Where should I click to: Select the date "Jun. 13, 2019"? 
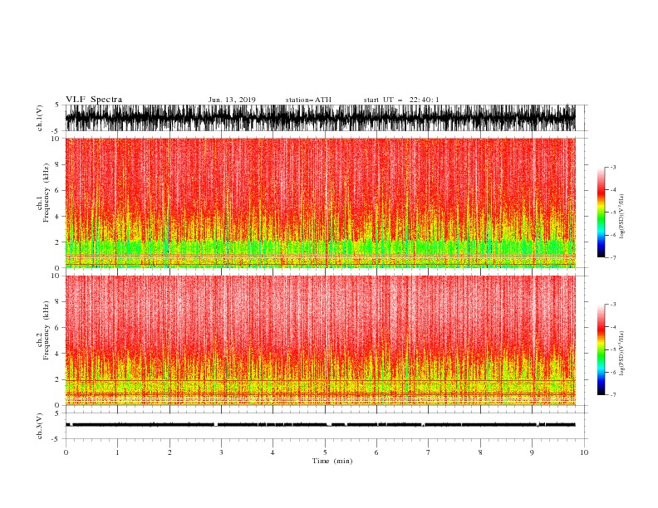click(232, 100)
